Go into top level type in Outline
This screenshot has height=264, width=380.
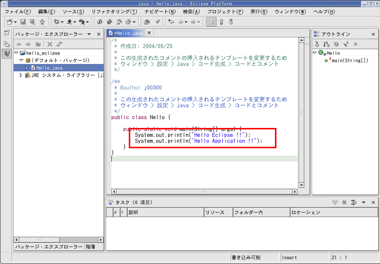(x=317, y=44)
